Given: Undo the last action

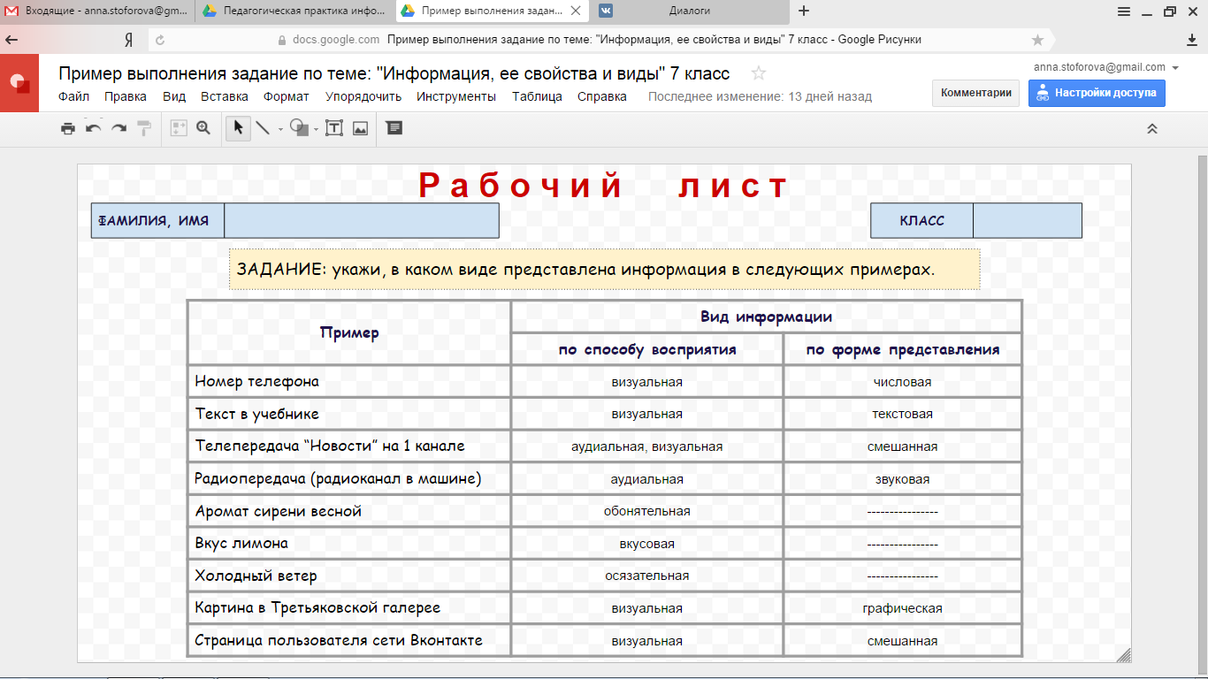Looking at the screenshot, I should click(x=93, y=128).
